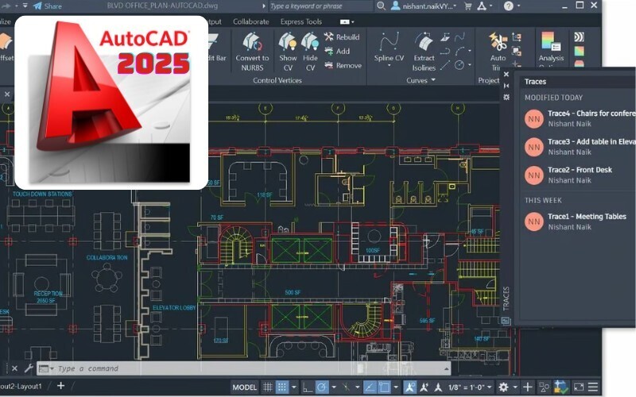Open the user account nishant.naik menu

coord(424,6)
